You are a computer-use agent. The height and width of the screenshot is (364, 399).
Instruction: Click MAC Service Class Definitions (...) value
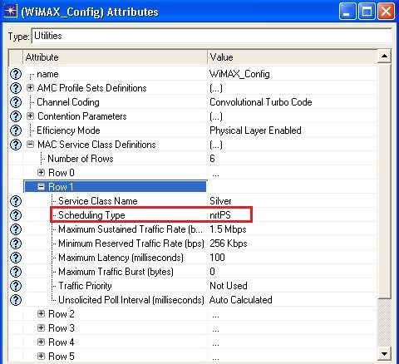pos(216,145)
